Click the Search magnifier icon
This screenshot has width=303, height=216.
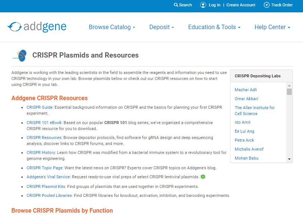[x=176, y=5]
